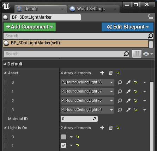Collapse the Light Is On array
This screenshot has width=157, height=151.
(x=5, y=127)
